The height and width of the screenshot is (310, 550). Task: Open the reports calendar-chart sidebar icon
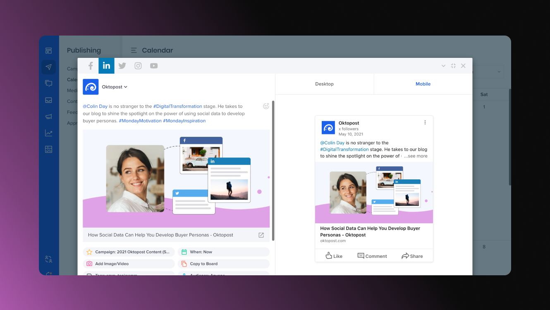(48, 149)
